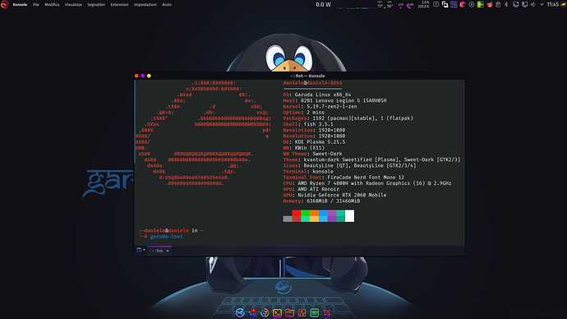Screen dimensions: 567x319
Task: Open the Modifica menu
Action: (x=52, y=5)
